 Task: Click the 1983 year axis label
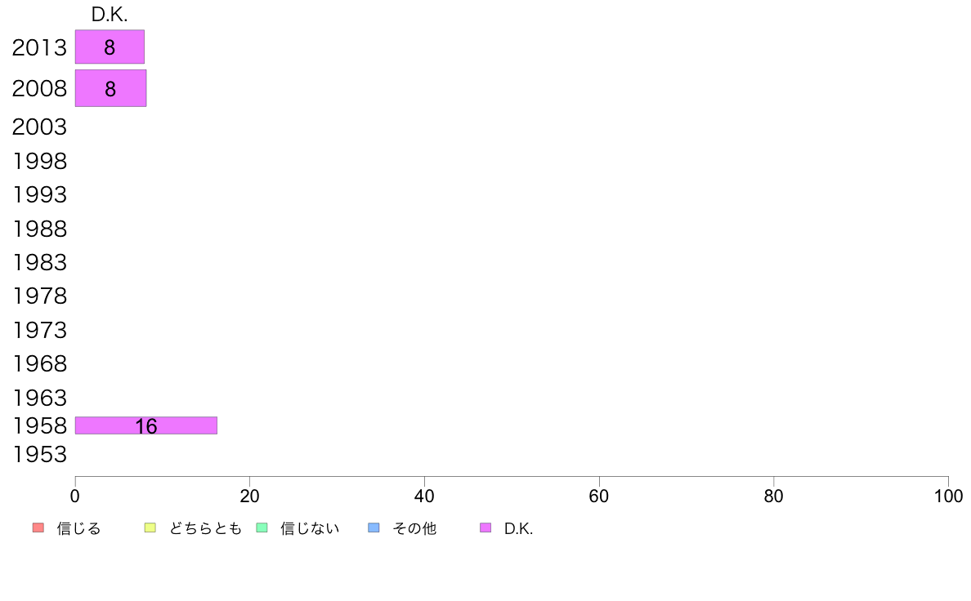tap(39, 262)
